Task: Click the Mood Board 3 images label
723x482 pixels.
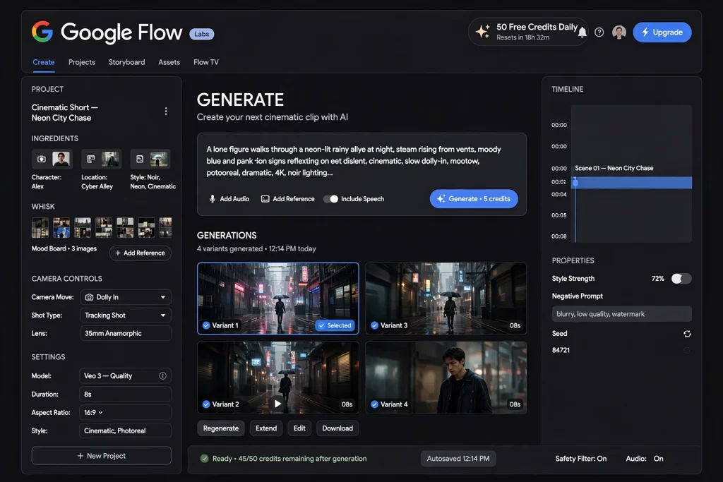Action: [64, 248]
